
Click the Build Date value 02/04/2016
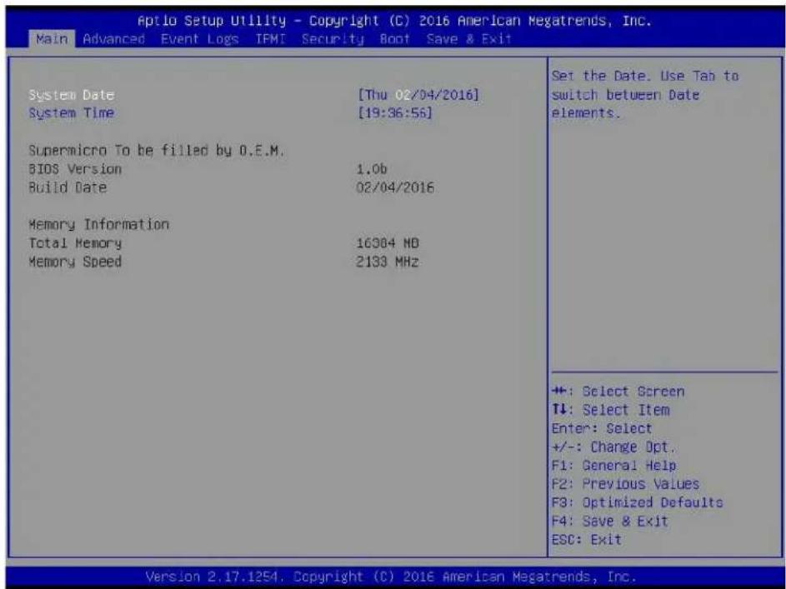coord(395,187)
